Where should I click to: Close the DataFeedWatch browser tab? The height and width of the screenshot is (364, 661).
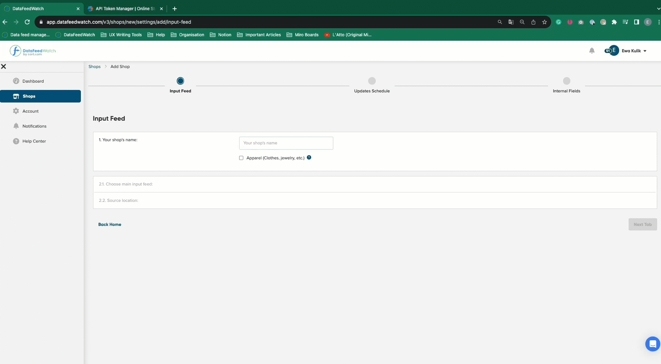click(x=78, y=9)
